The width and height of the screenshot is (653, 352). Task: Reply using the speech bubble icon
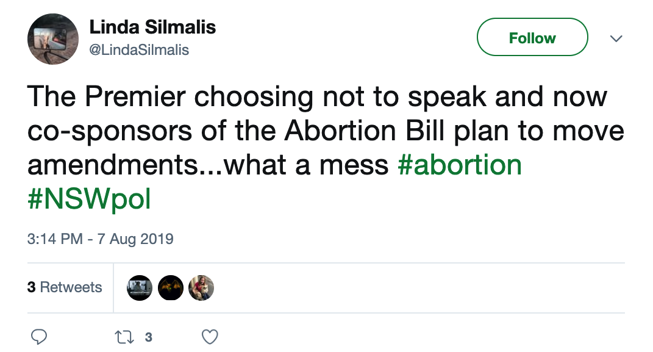(38, 336)
